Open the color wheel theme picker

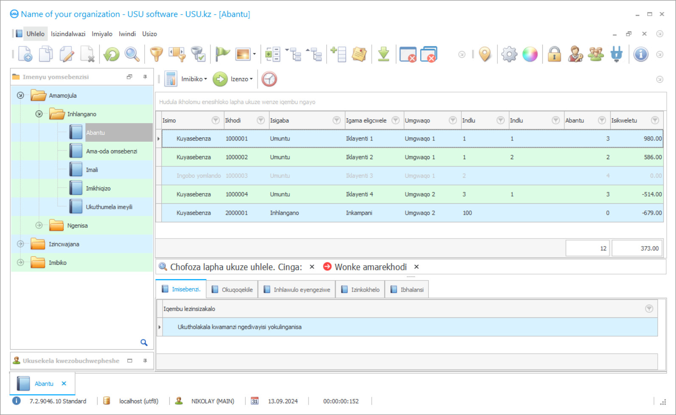coord(530,54)
